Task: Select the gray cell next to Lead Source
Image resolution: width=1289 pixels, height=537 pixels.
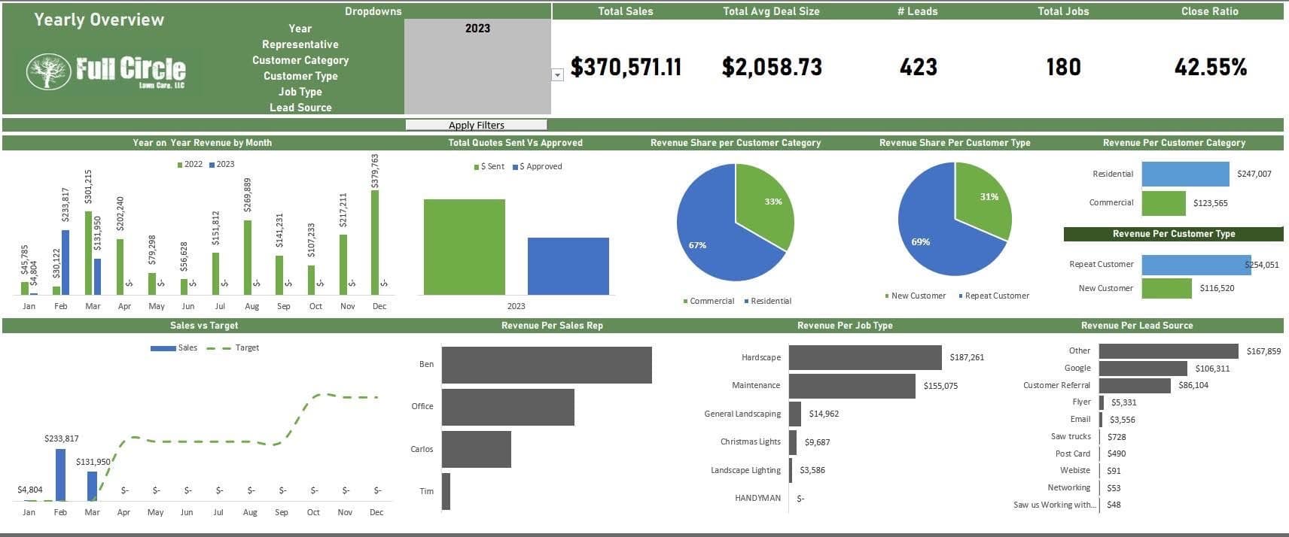Action: [x=477, y=107]
